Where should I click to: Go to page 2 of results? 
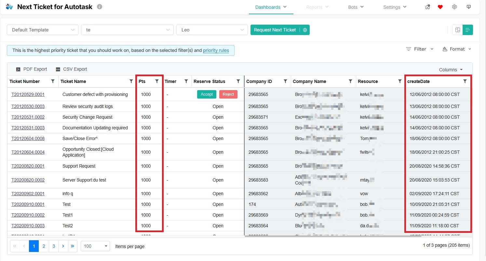[44, 246]
